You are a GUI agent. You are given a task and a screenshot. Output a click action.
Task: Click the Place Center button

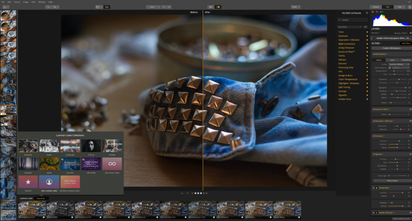point(392,181)
